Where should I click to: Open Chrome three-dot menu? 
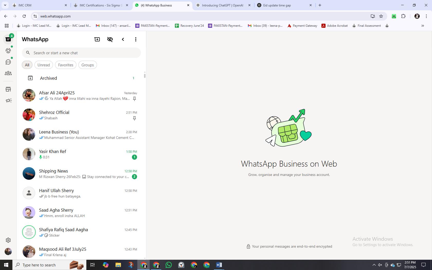[x=426, y=16]
